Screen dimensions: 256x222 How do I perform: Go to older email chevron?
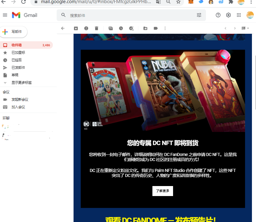click(x=235, y=28)
